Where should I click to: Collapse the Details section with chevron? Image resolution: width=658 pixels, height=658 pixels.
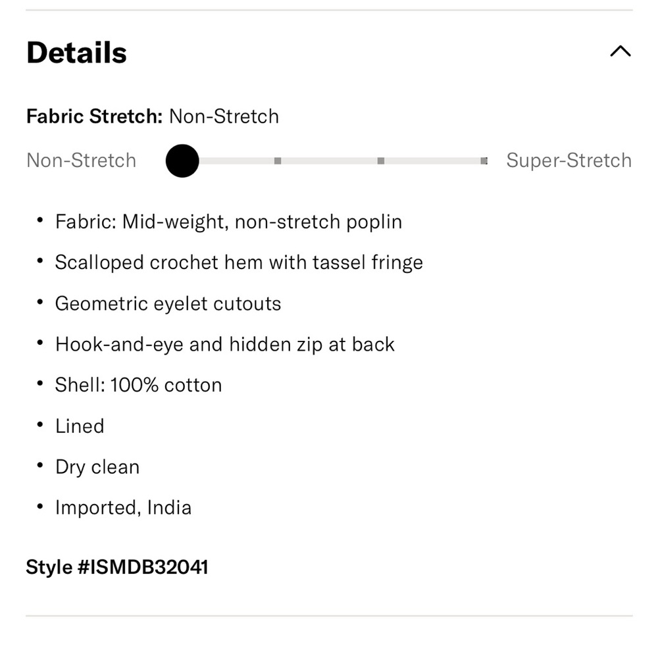pyautogui.click(x=620, y=51)
